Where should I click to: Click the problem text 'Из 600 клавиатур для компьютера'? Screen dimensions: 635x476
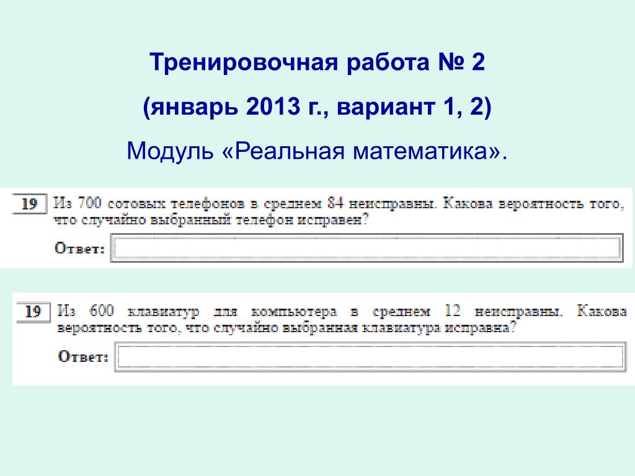197,311
